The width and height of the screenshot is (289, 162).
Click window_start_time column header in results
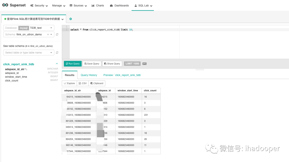(128, 91)
